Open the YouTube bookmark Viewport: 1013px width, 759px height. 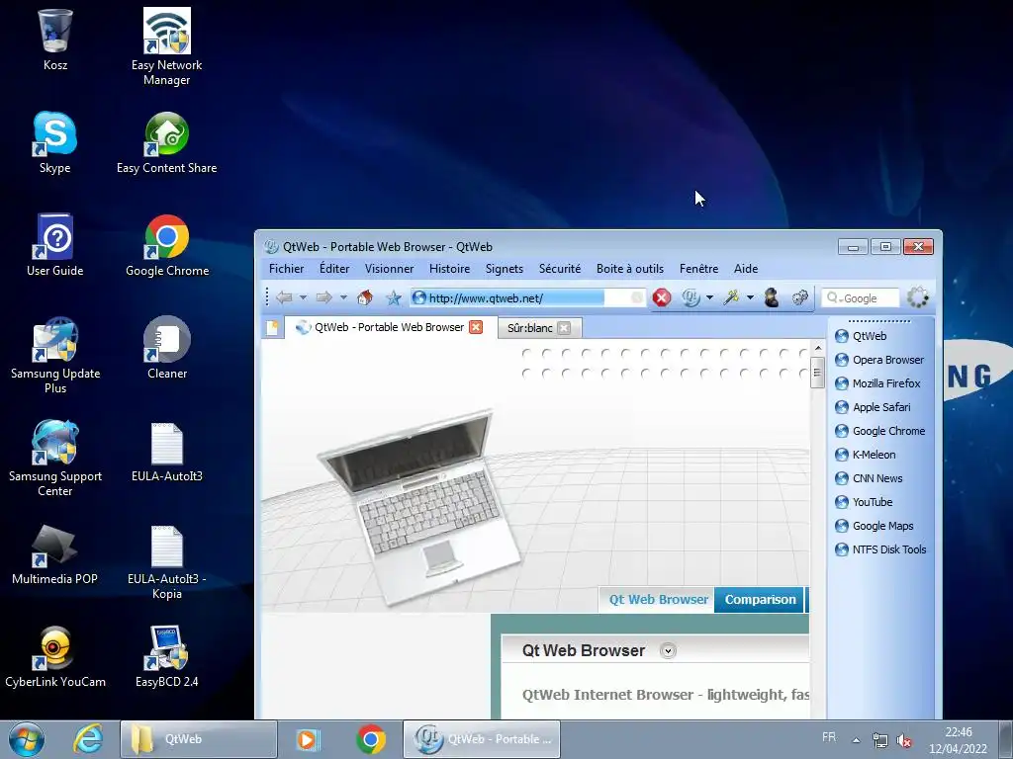click(x=864, y=502)
